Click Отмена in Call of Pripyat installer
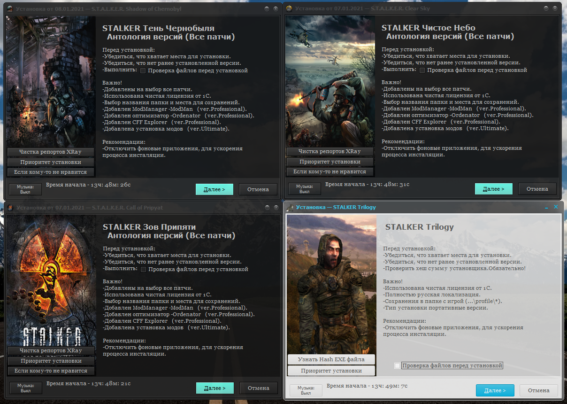 tap(259, 388)
